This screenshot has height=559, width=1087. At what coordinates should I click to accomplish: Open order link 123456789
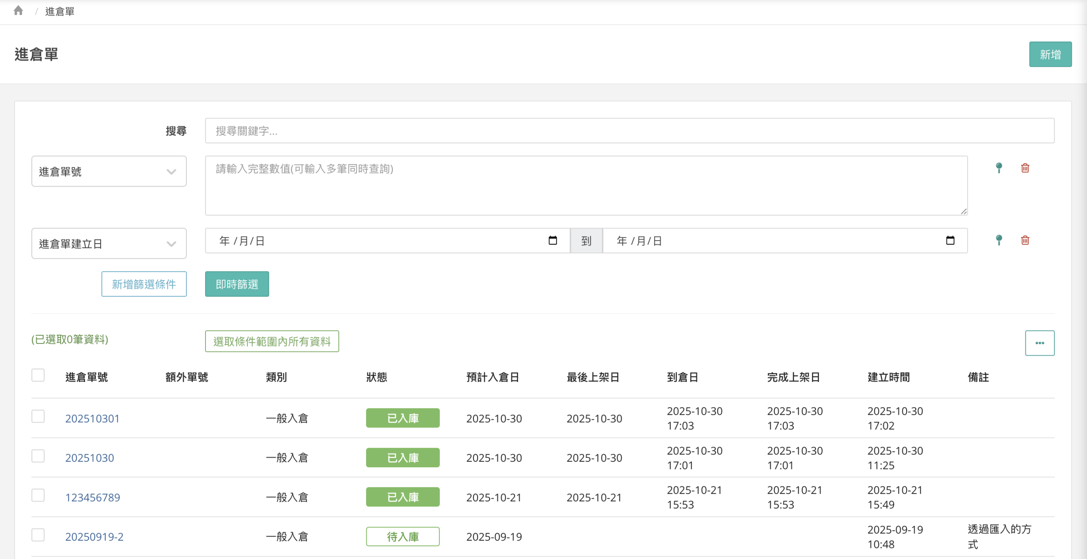[x=93, y=497]
